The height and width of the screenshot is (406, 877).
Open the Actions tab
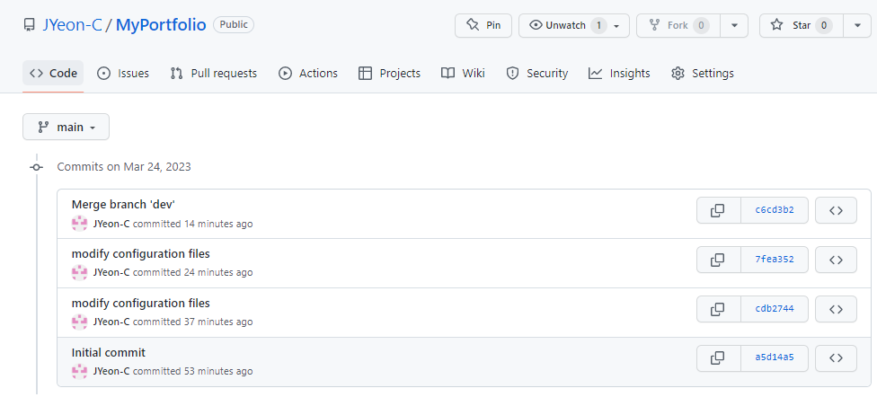(308, 74)
